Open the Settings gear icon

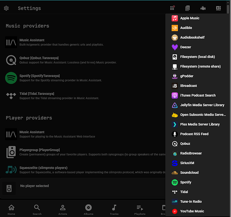click(6, 8)
